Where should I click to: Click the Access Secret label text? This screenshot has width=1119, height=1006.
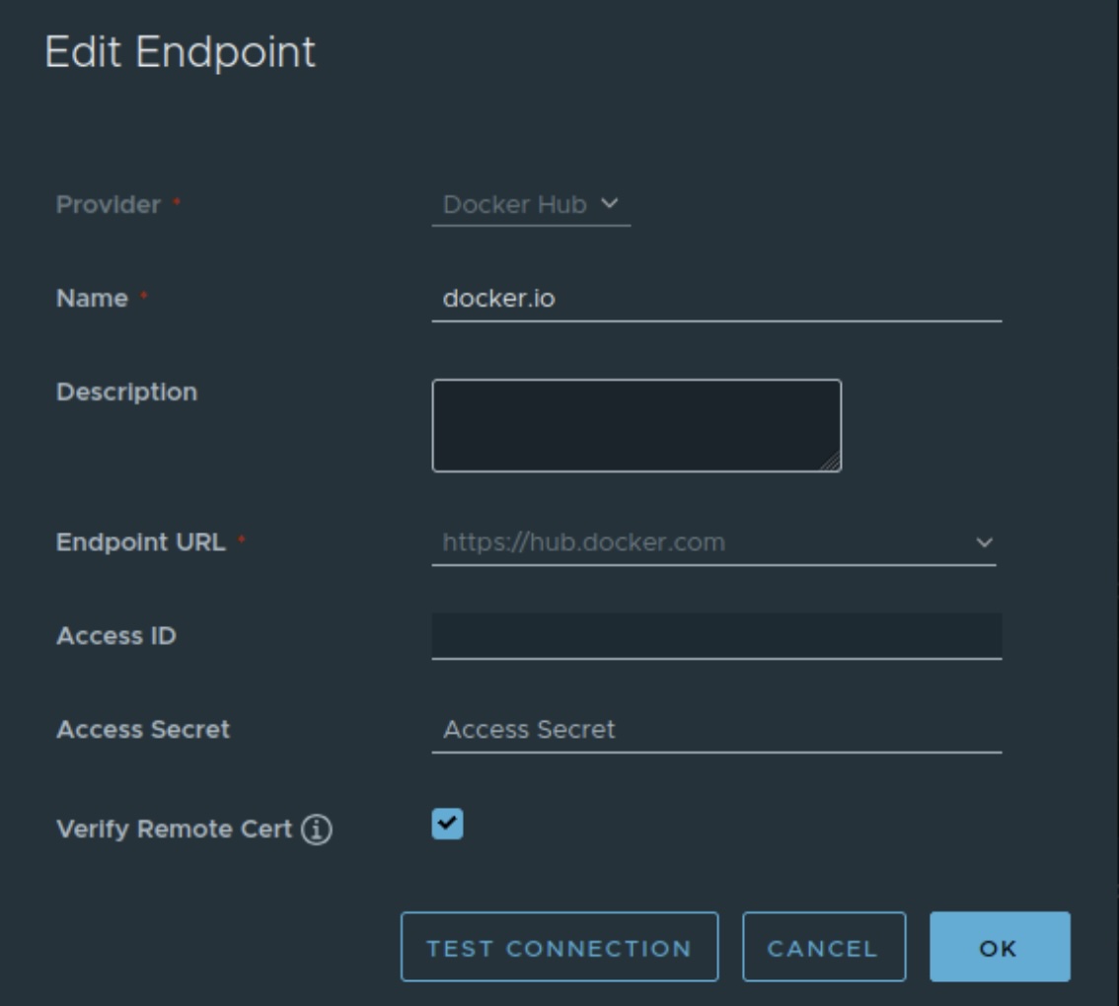(143, 730)
